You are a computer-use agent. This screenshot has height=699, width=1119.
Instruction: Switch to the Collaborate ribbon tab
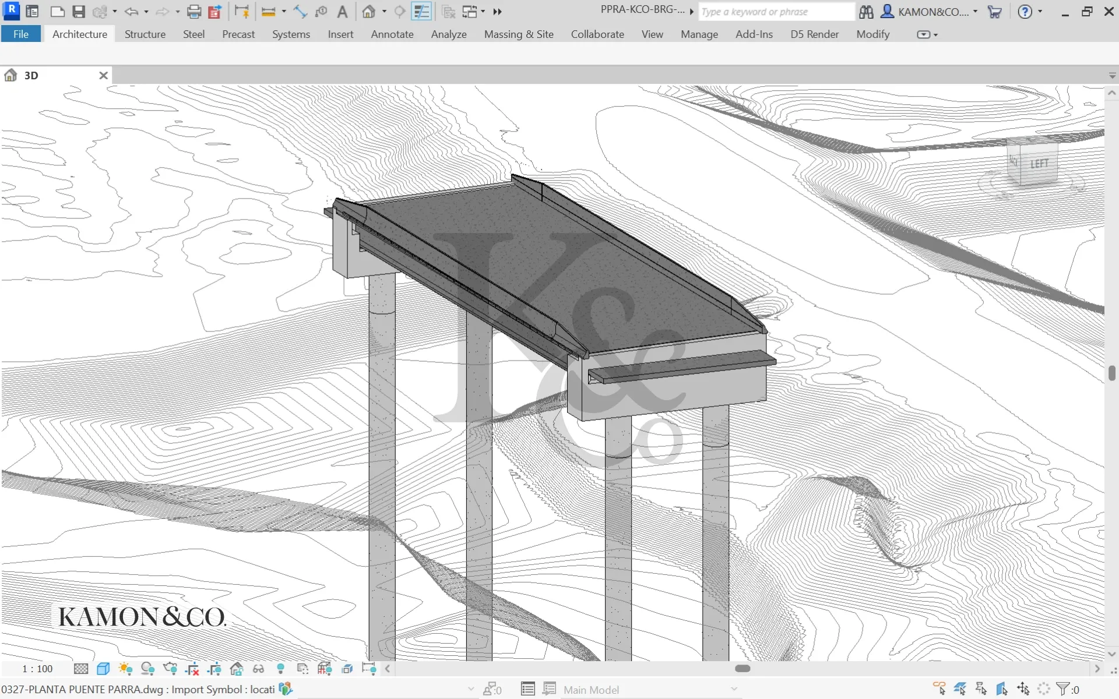tap(597, 34)
